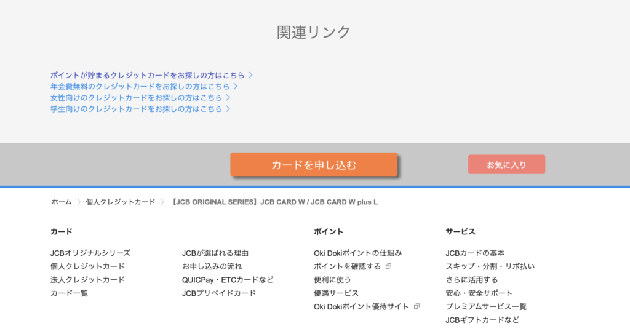Open プレミアムサービス一覧 footer link
The width and height of the screenshot is (630, 334).
pos(486,307)
